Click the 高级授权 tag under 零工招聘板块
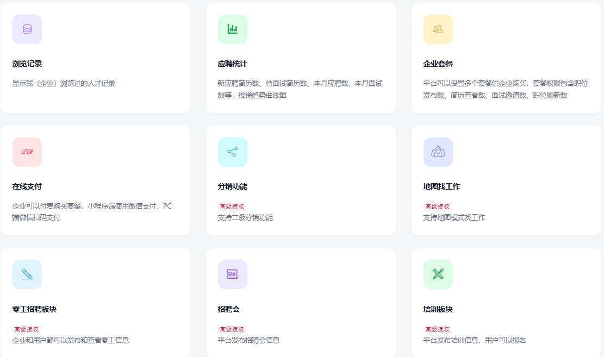 tap(27, 329)
